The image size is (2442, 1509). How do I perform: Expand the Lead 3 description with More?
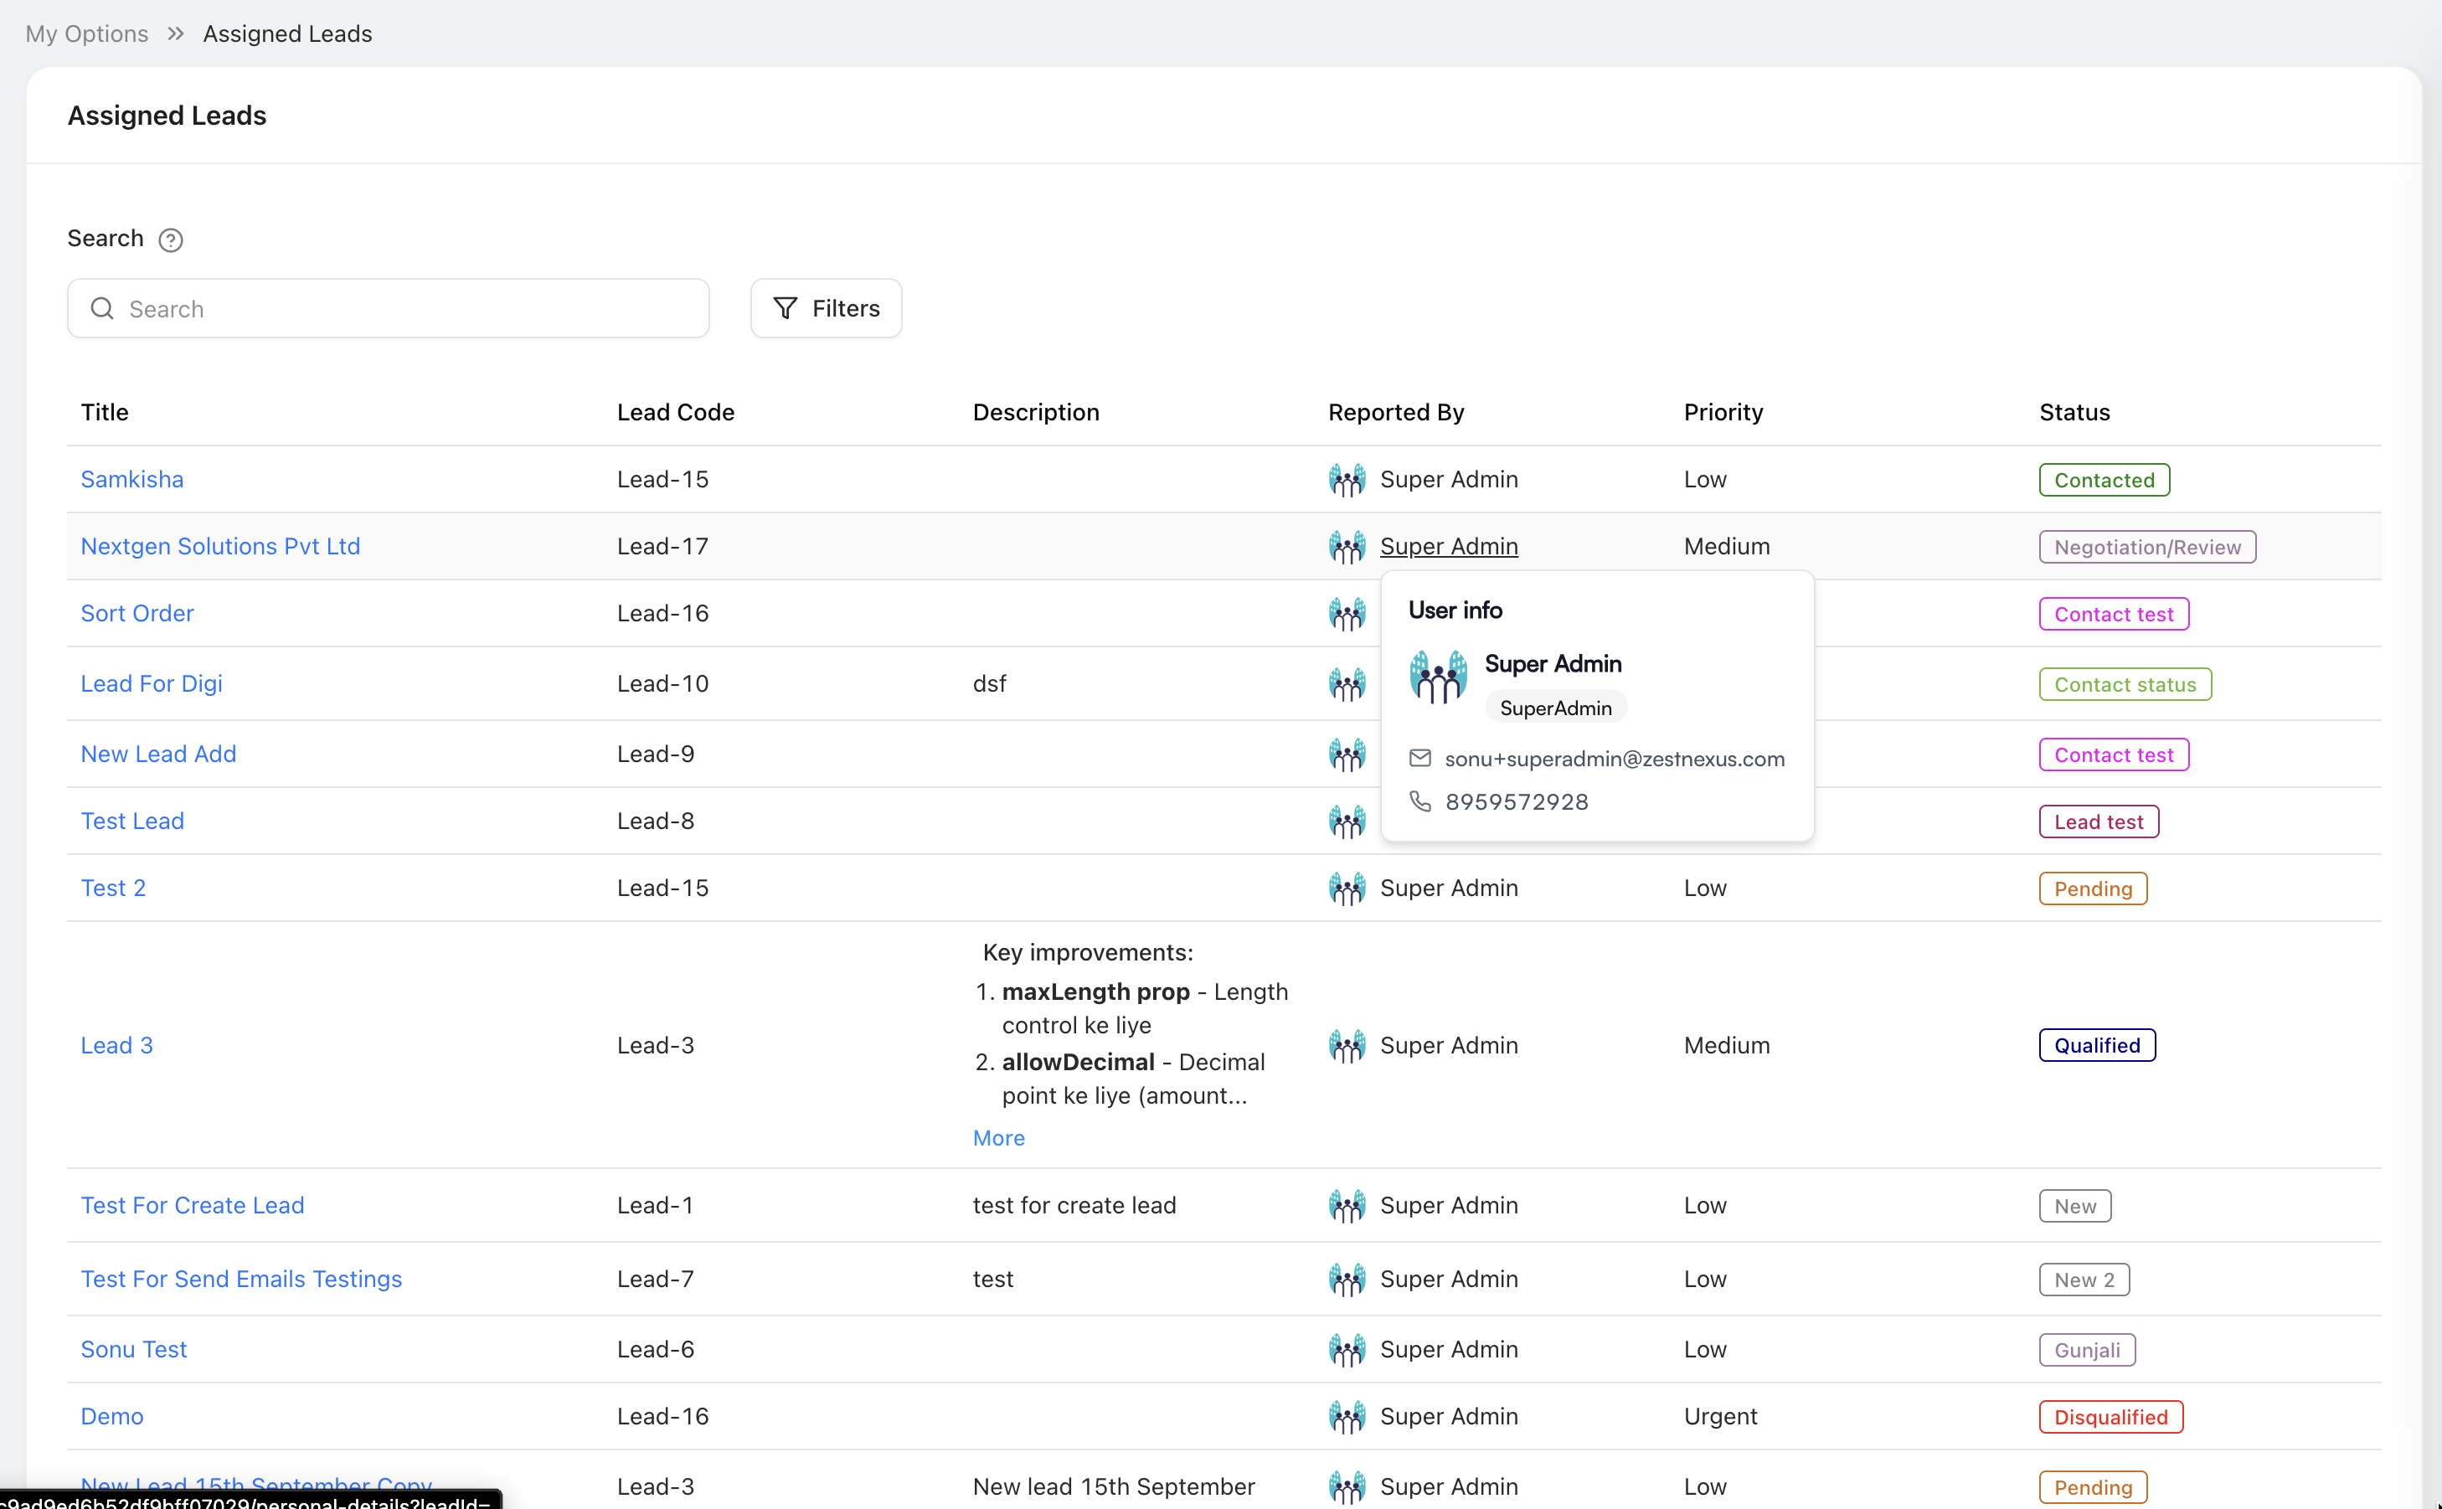pos(999,1138)
